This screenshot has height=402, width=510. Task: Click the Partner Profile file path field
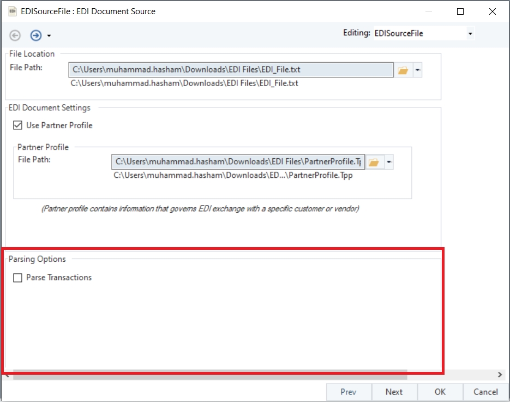coord(238,161)
